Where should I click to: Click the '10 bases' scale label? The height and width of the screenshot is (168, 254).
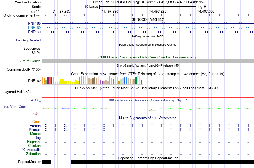click(x=91, y=7)
